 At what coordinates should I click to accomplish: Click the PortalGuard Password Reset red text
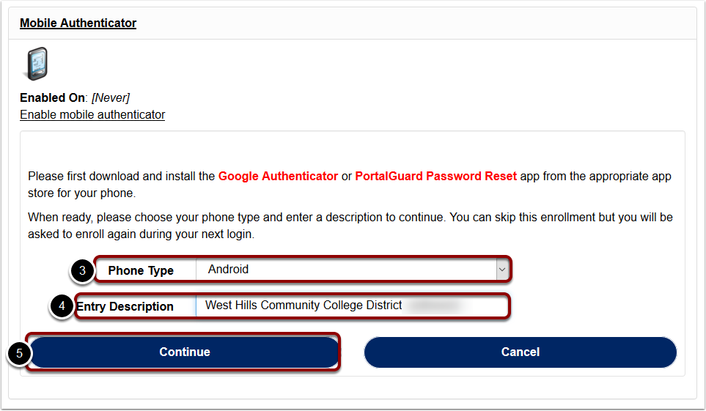(x=436, y=176)
